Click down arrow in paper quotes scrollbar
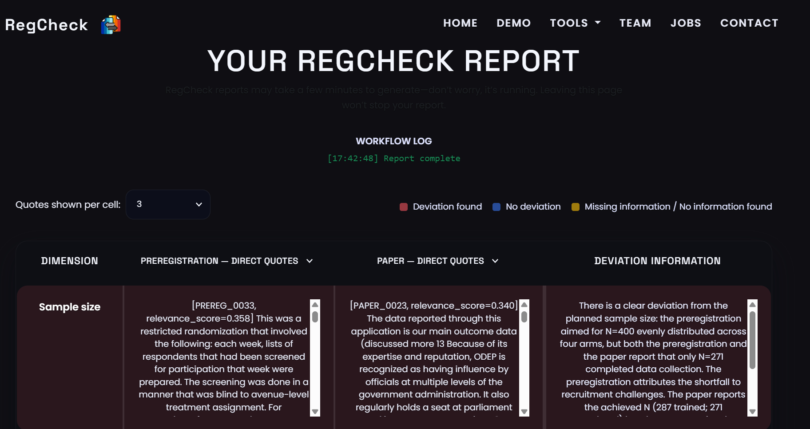 tap(524, 412)
